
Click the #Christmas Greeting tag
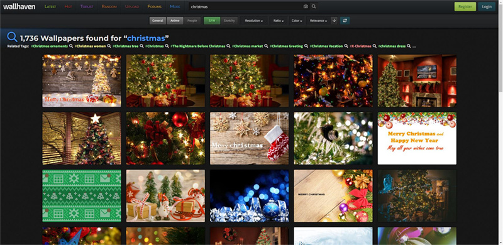[x=286, y=46]
